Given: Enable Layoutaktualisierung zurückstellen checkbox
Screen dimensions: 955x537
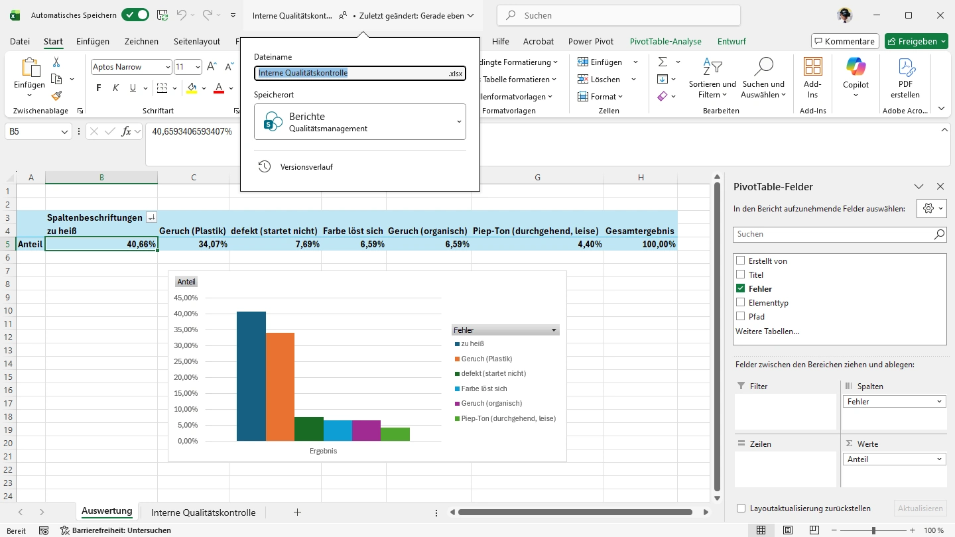Looking at the screenshot, I should (x=741, y=508).
